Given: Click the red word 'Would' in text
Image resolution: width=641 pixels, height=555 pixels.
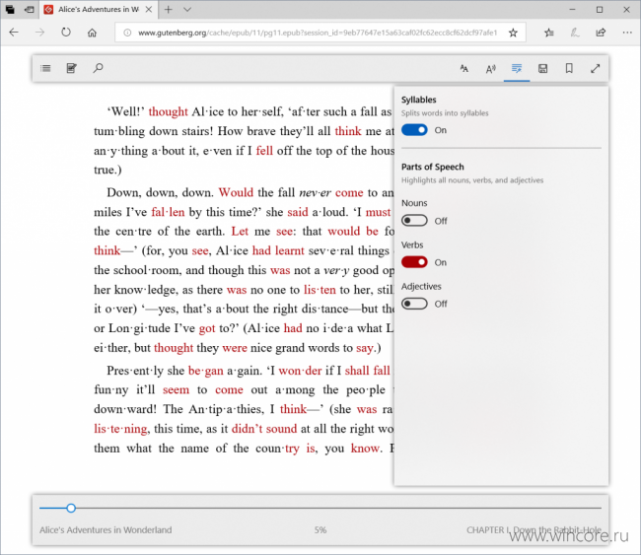Looking at the screenshot, I should (x=236, y=192).
